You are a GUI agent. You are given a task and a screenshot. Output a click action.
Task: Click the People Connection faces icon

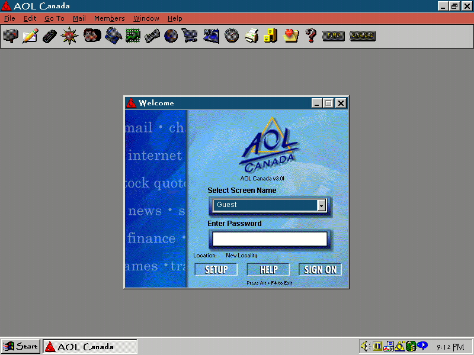click(92, 35)
